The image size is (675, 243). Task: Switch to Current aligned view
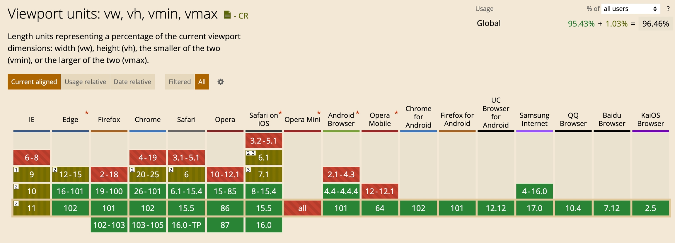[x=34, y=82]
